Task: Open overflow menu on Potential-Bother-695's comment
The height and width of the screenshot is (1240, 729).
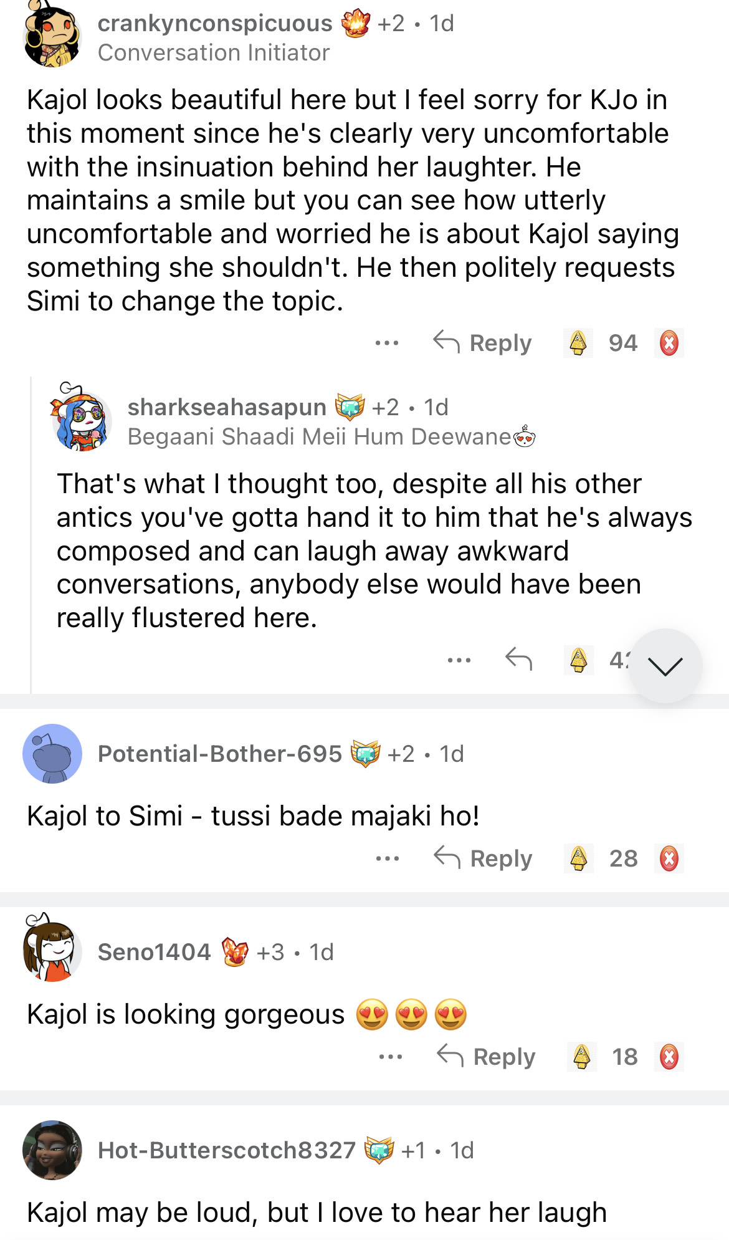Action: pyautogui.click(x=388, y=858)
